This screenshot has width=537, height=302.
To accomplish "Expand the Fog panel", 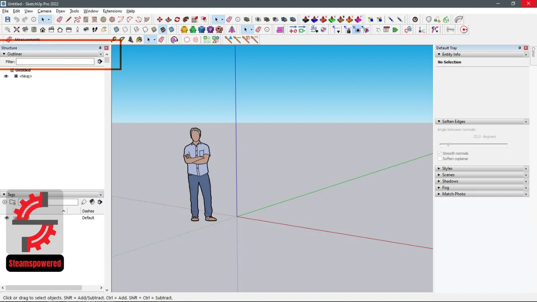I will tap(439, 187).
